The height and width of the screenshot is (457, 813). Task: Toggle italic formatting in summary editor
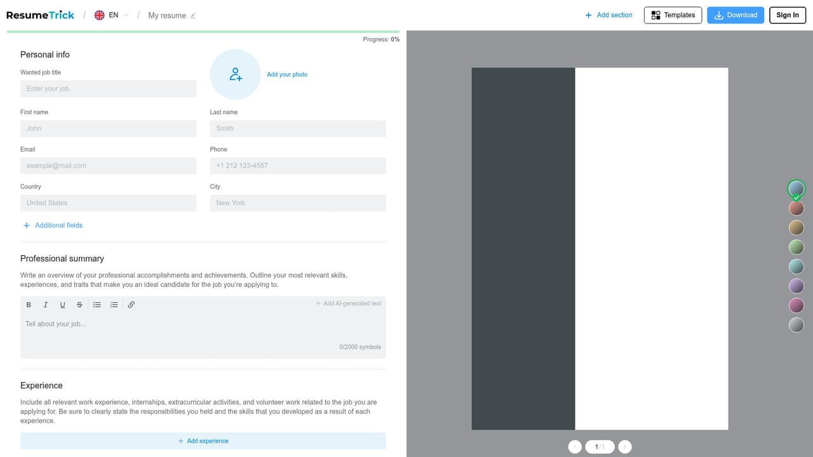(x=46, y=305)
